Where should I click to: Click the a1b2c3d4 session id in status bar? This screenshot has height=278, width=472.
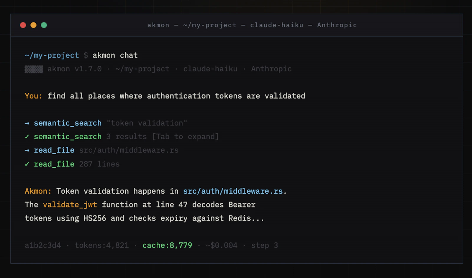[x=42, y=245]
